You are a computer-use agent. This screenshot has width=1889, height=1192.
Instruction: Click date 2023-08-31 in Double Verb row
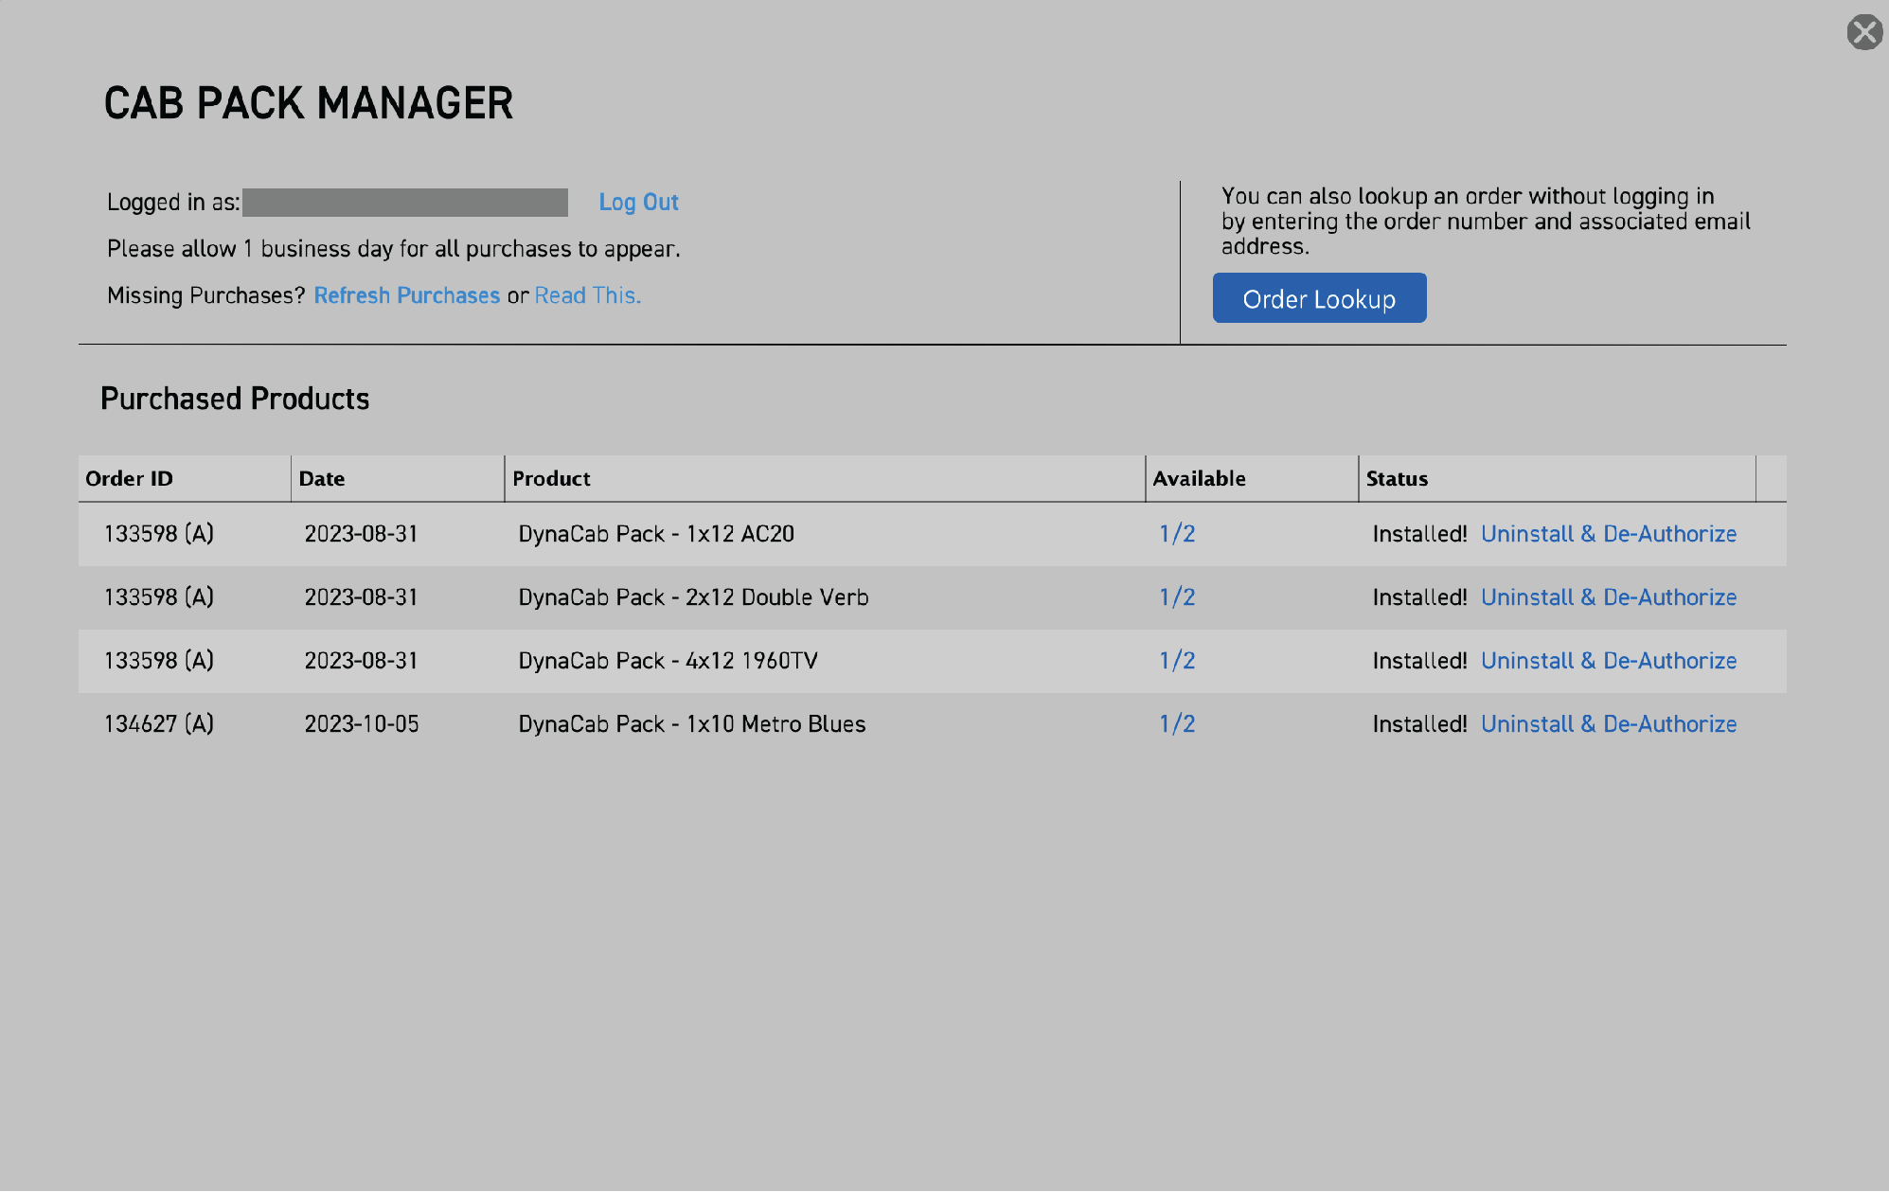[362, 597]
